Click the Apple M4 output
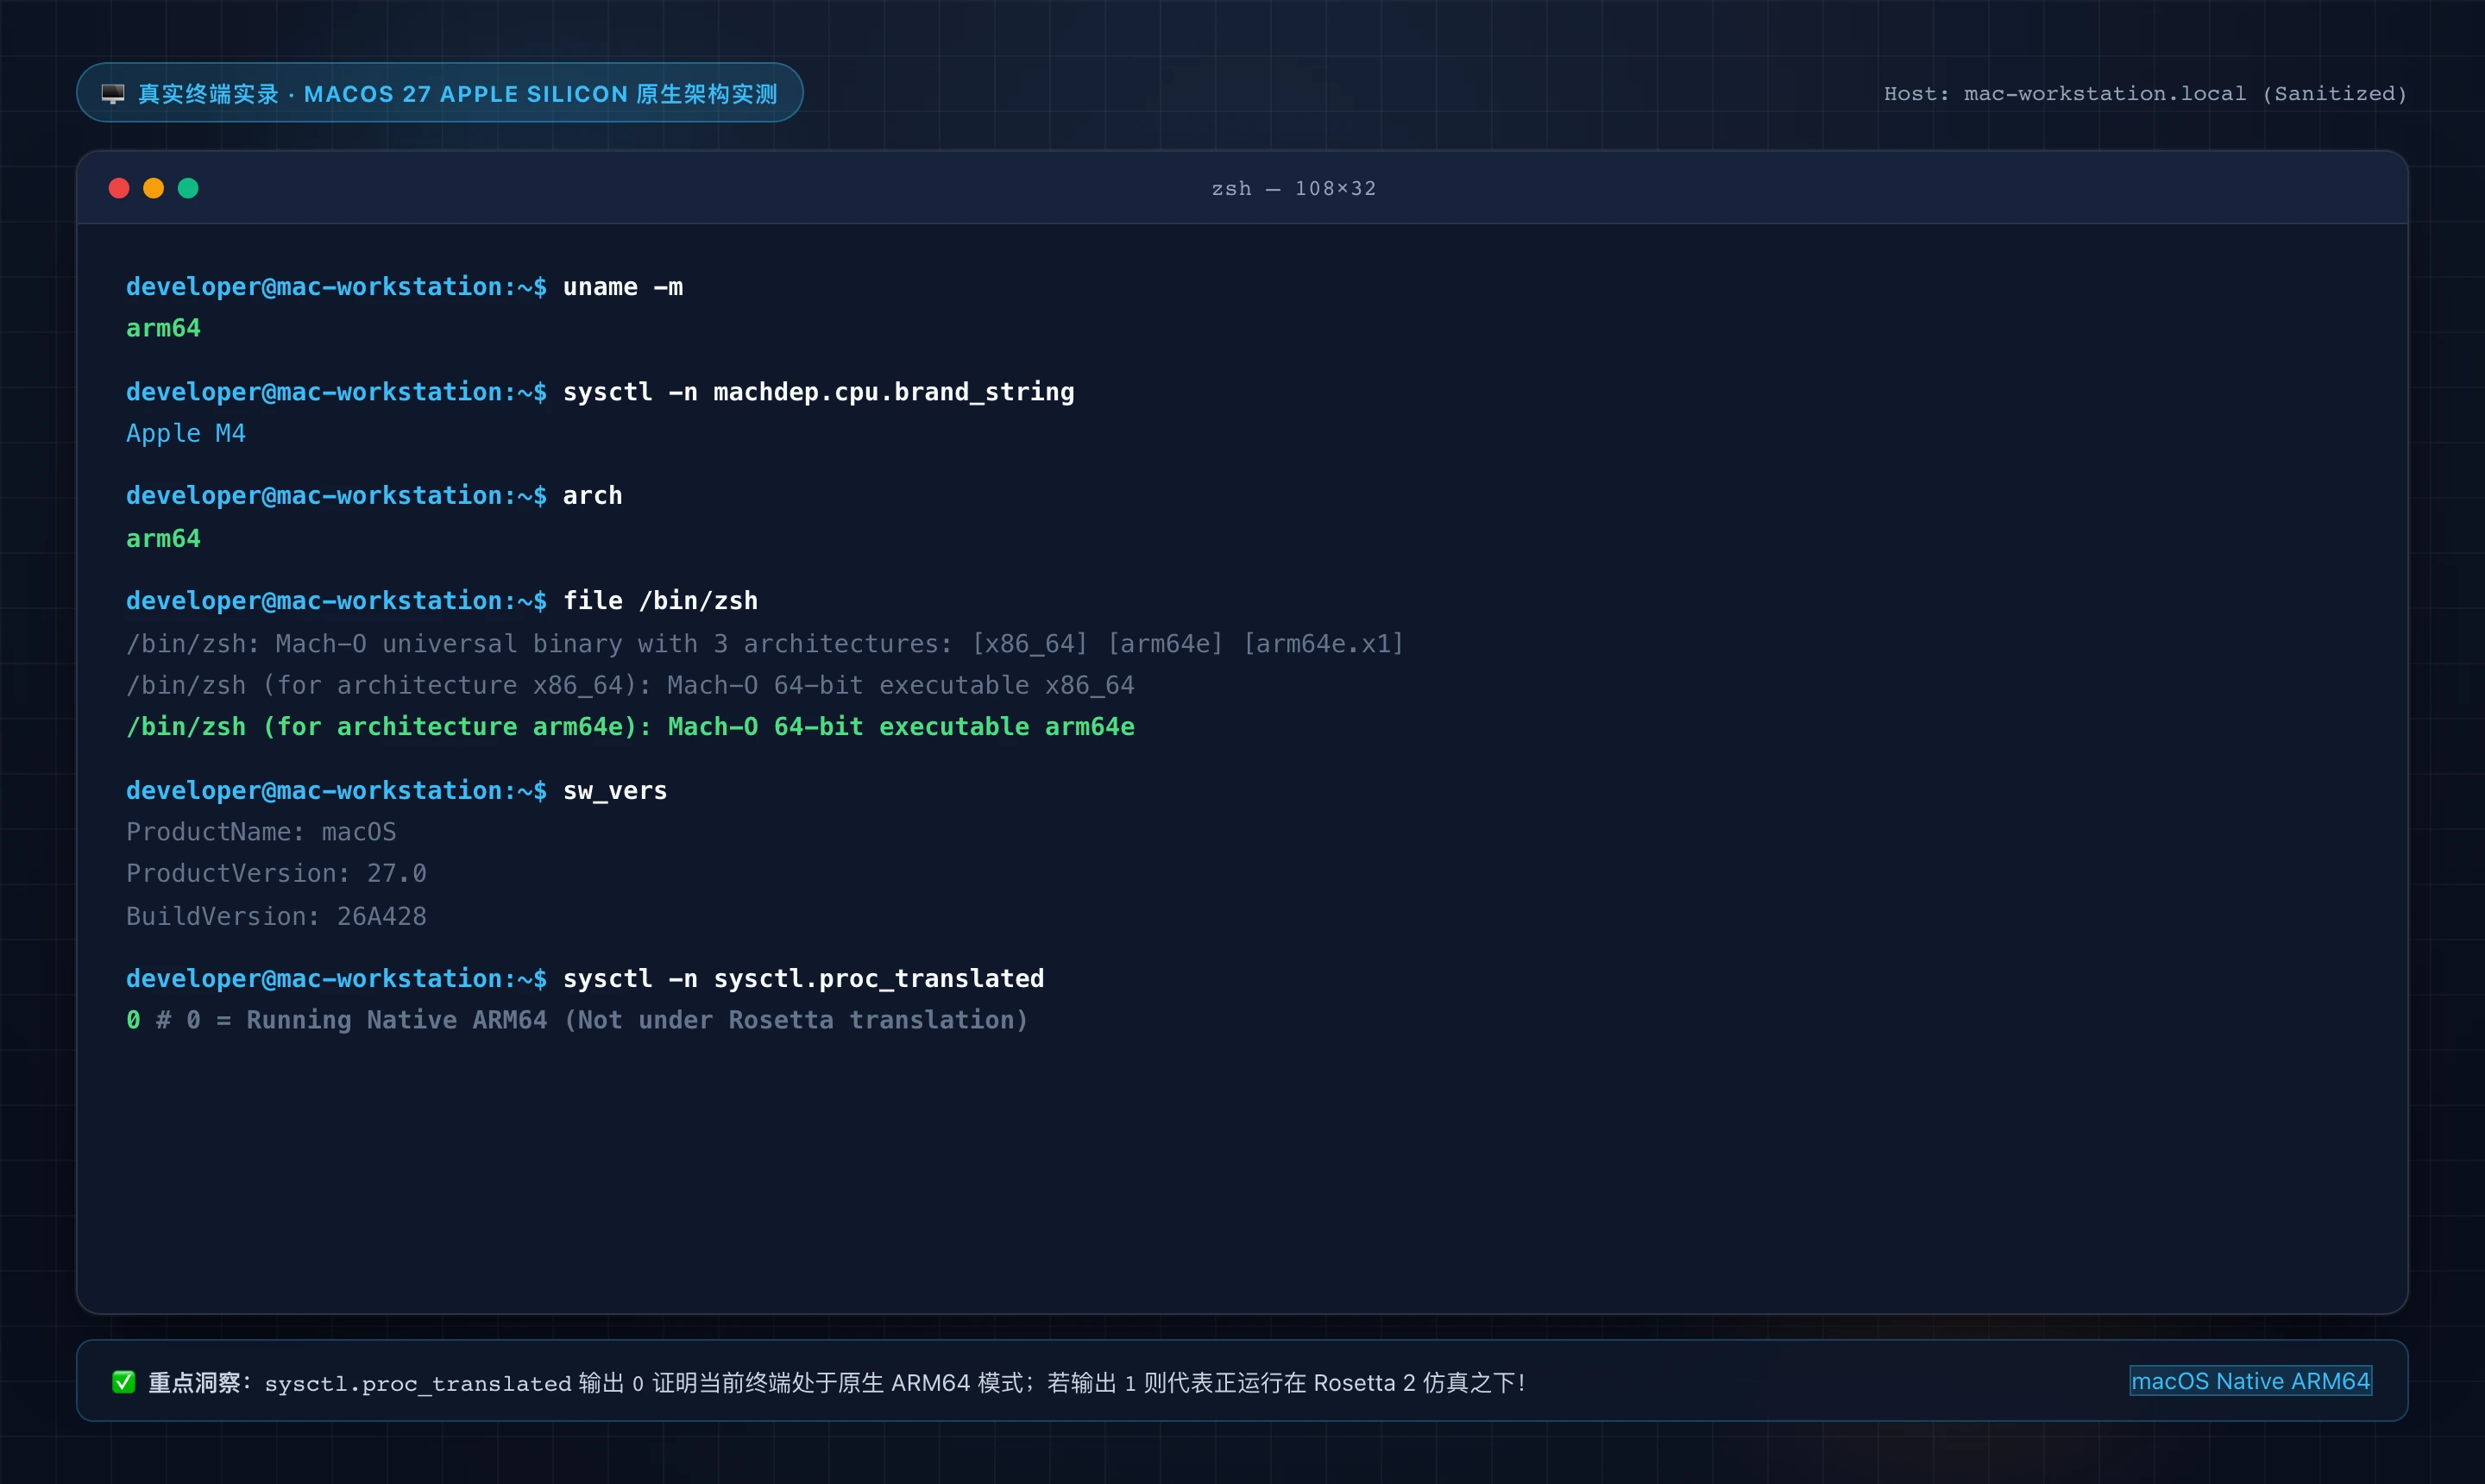This screenshot has height=1484, width=2485. (186, 433)
